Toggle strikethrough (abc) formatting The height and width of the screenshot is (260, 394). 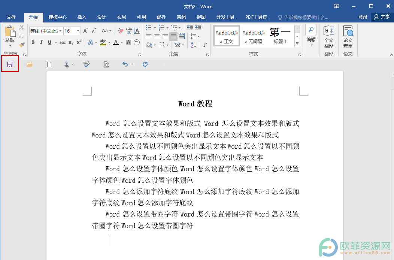(63, 42)
